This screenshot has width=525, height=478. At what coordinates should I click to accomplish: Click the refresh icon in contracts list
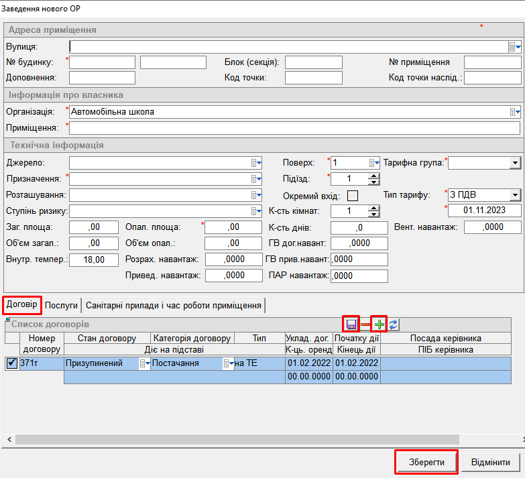coord(394,324)
